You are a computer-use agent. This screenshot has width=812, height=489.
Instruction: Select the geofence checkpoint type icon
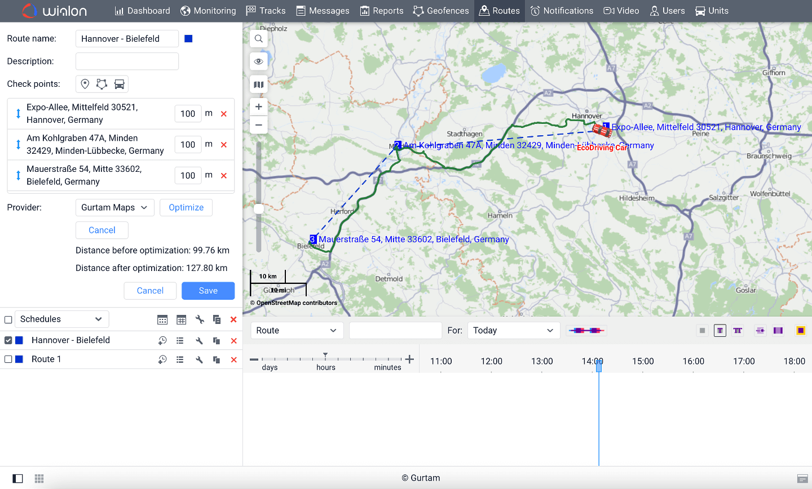(x=102, y=83)
